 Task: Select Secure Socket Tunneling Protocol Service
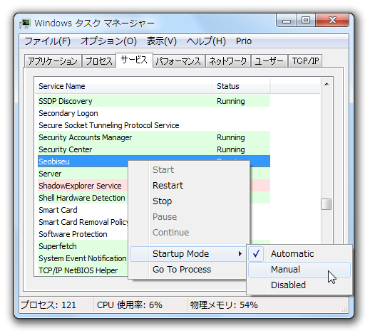coord(154,125)
